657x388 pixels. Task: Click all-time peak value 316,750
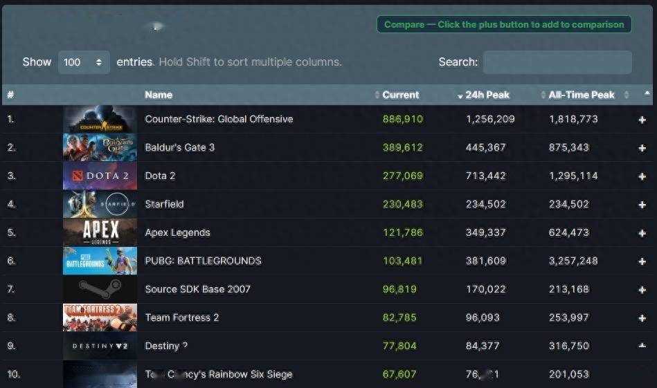point(569,346)
